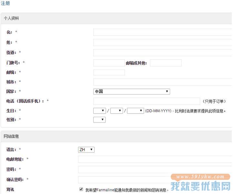Click the 电邮地址 email address field
Image resolution: width=235 pixels, height=194 pixels.
(155, 159)
